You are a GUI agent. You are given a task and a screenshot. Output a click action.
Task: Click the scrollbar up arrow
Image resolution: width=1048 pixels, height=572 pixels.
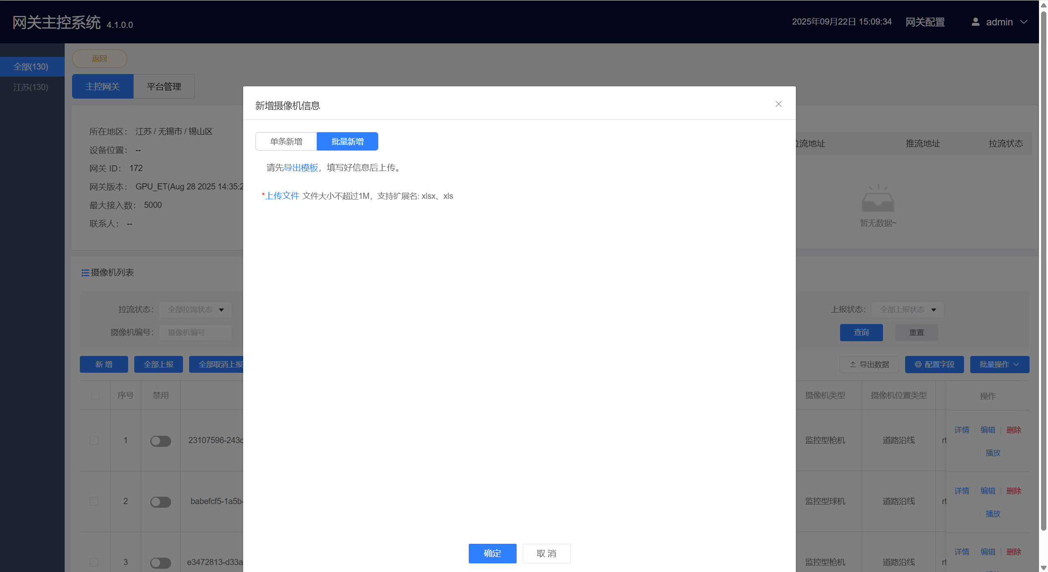coord(1043,5)
